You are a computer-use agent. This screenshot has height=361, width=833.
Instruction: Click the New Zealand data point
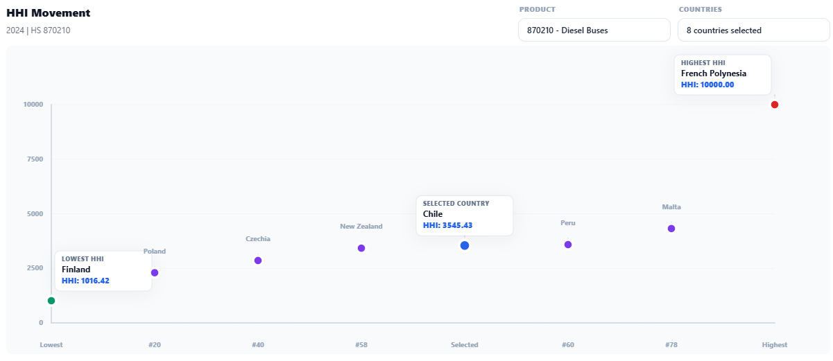coord(361,248)
